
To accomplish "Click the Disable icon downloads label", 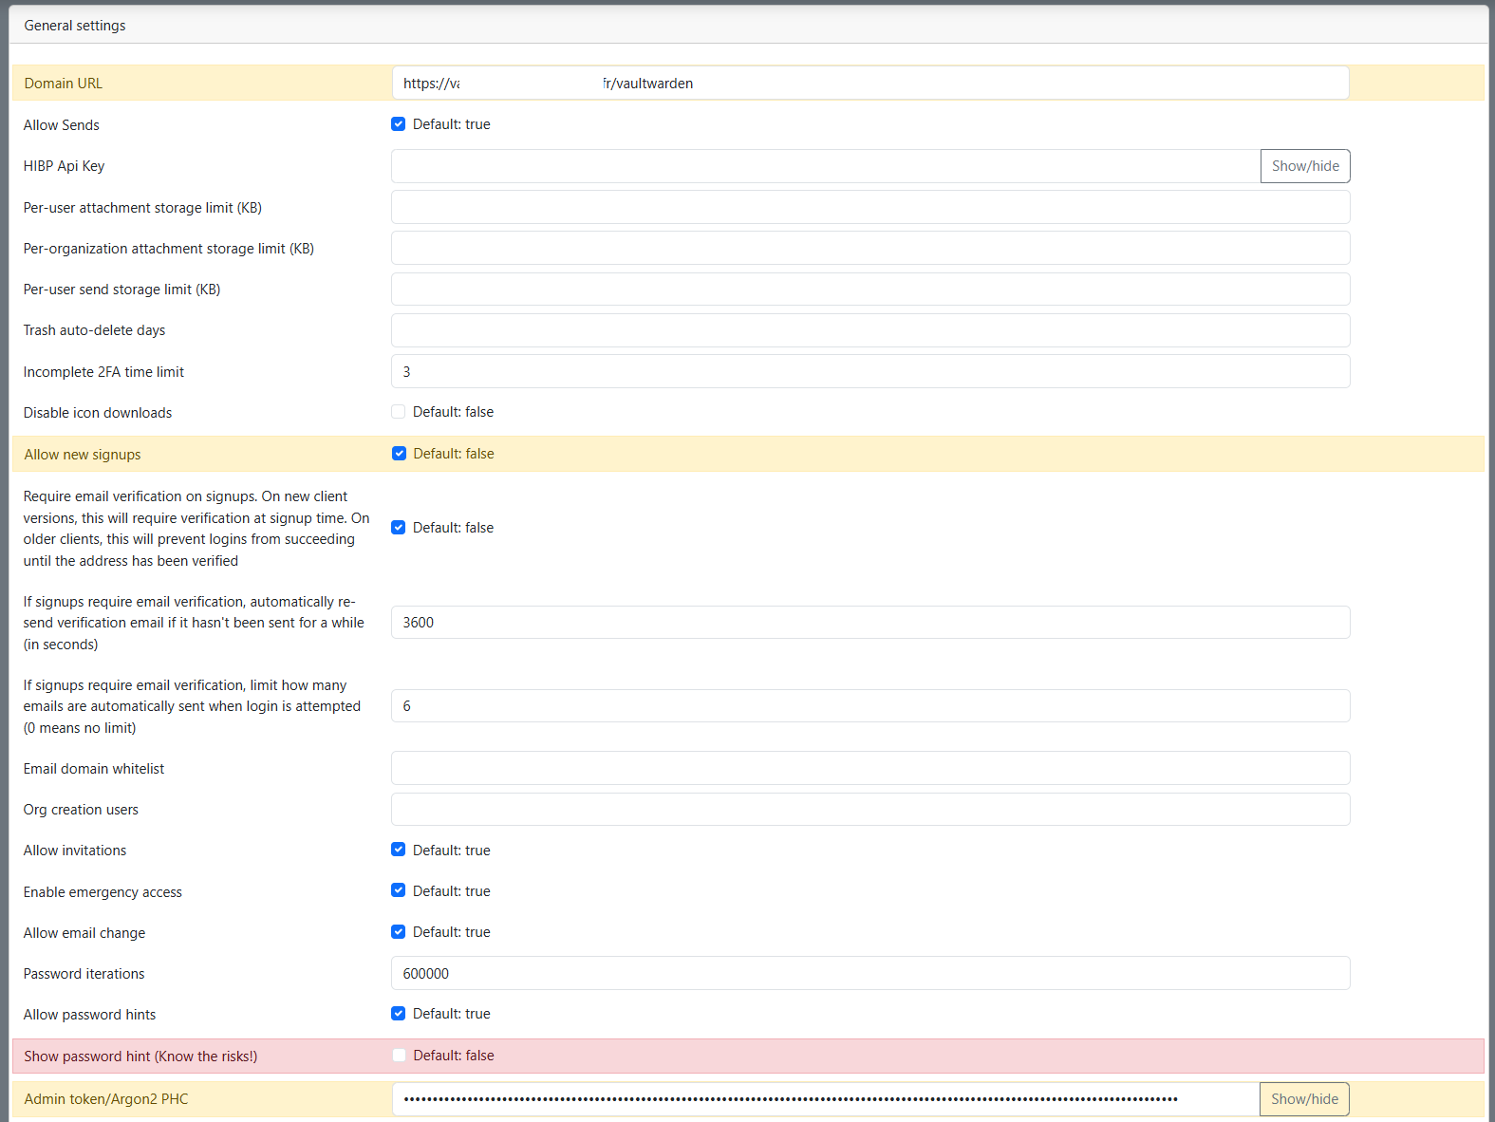I will click(x=98, y=413).
